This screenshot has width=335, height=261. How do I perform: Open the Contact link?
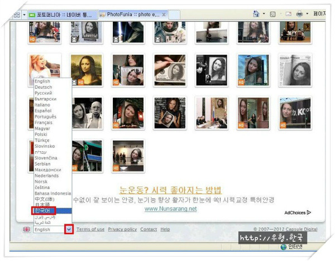pos(149,229)
